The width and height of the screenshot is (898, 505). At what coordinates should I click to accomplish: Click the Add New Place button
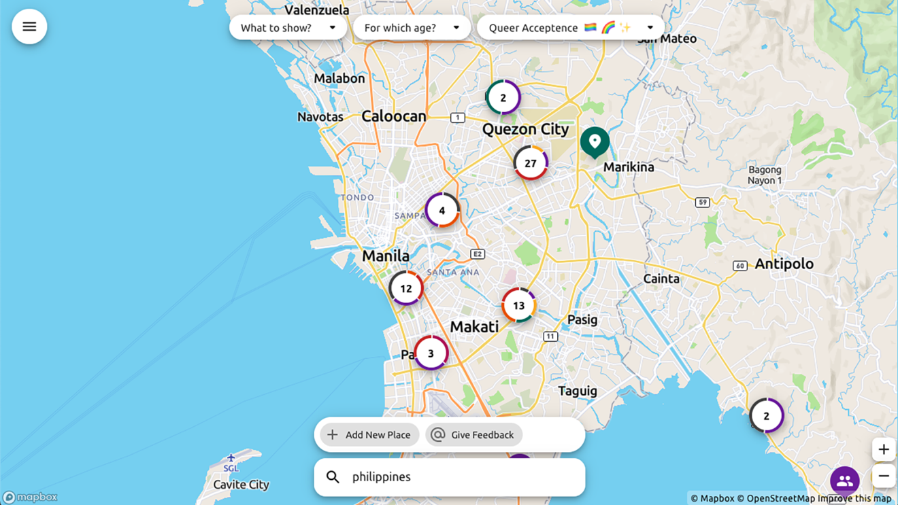368,434
